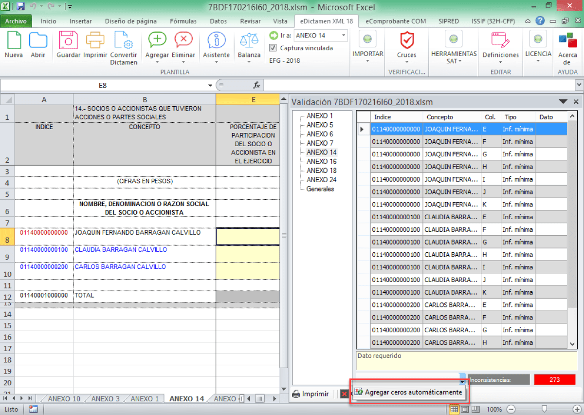Switch to Page Layout view
Viewport: 584px width, 415px height.
point(465,409)
